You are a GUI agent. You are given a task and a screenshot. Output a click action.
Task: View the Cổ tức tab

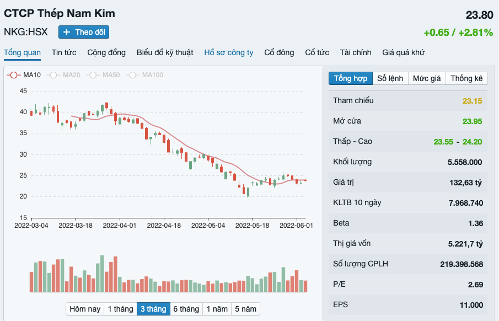(317, 52)
